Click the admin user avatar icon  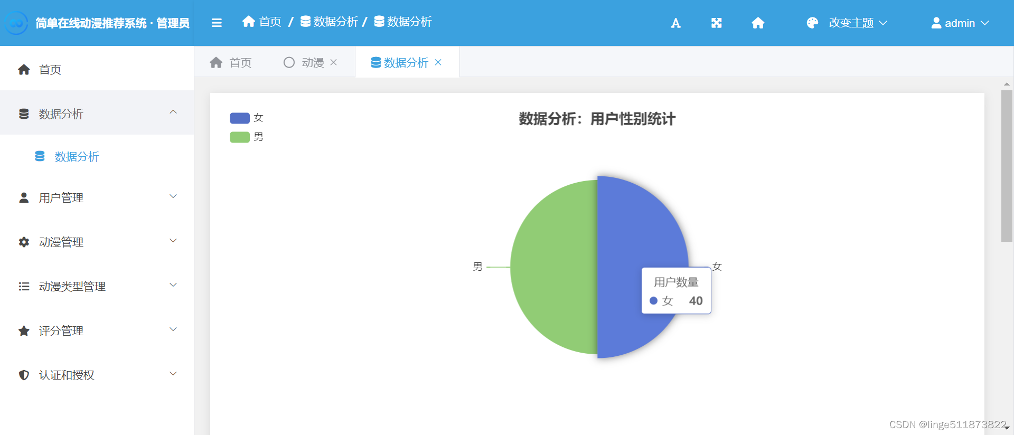click(x=936, y=23)
